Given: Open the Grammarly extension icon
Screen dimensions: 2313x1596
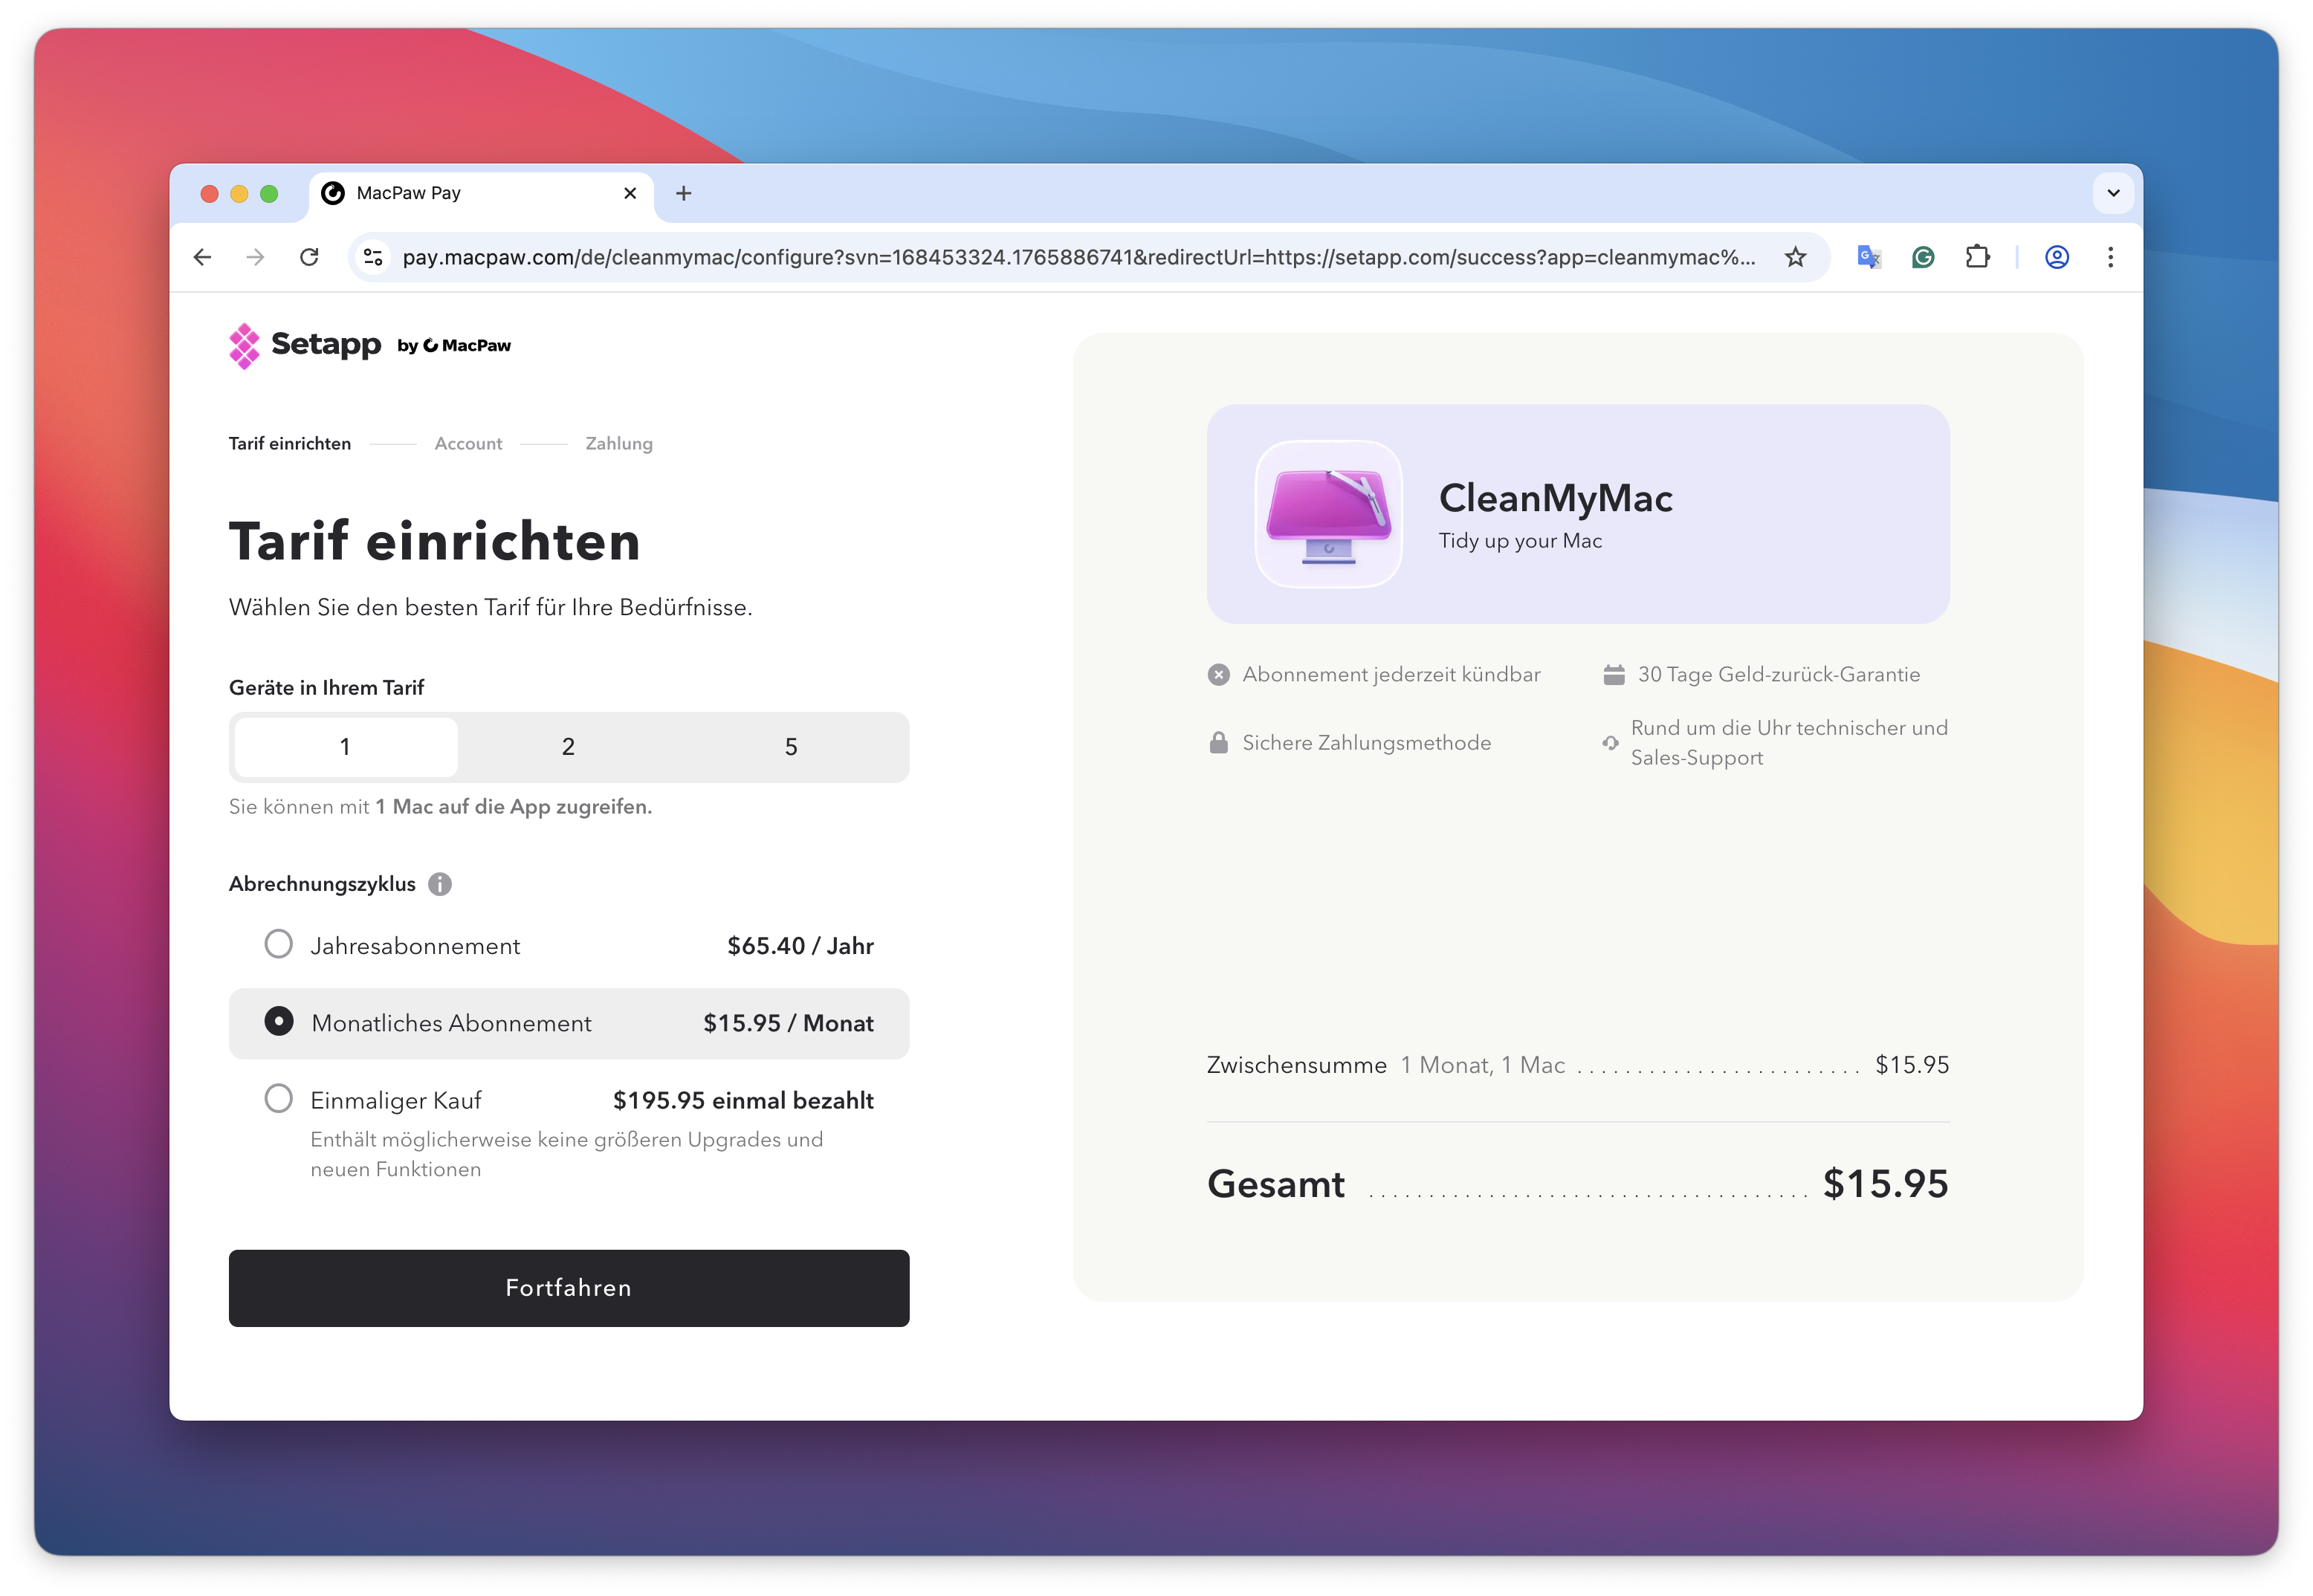Looking at the screenshot, I should 1923,258.
